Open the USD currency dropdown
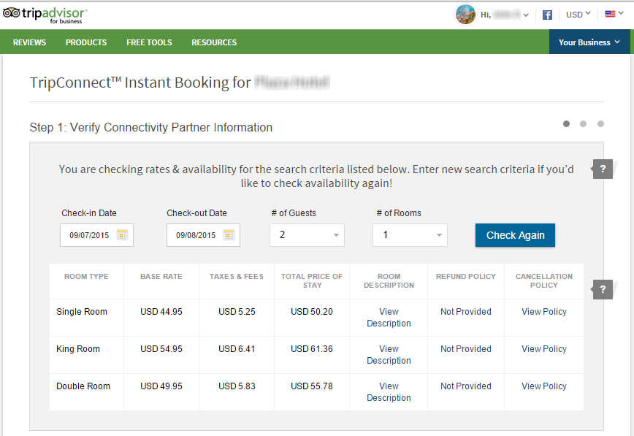Screen dimensions: 634x436 tap(578, 15)
